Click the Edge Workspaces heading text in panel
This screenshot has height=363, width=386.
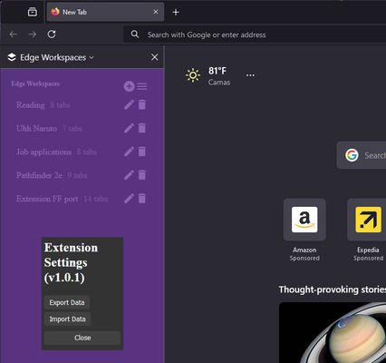coord(35,83)
